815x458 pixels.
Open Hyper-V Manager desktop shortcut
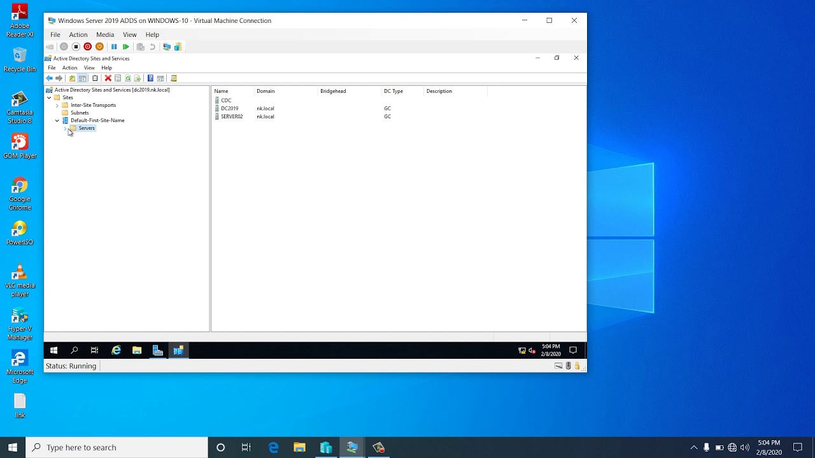pyautogui.click(x=20, y=324)
